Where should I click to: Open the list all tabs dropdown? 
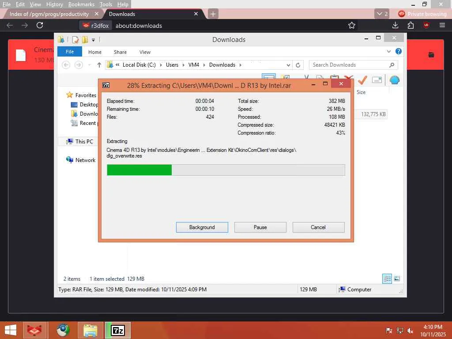click(x=382, y=14)
